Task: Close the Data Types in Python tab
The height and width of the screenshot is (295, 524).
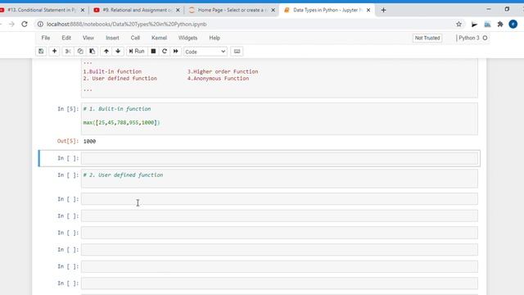Action: tap(368, 10)
